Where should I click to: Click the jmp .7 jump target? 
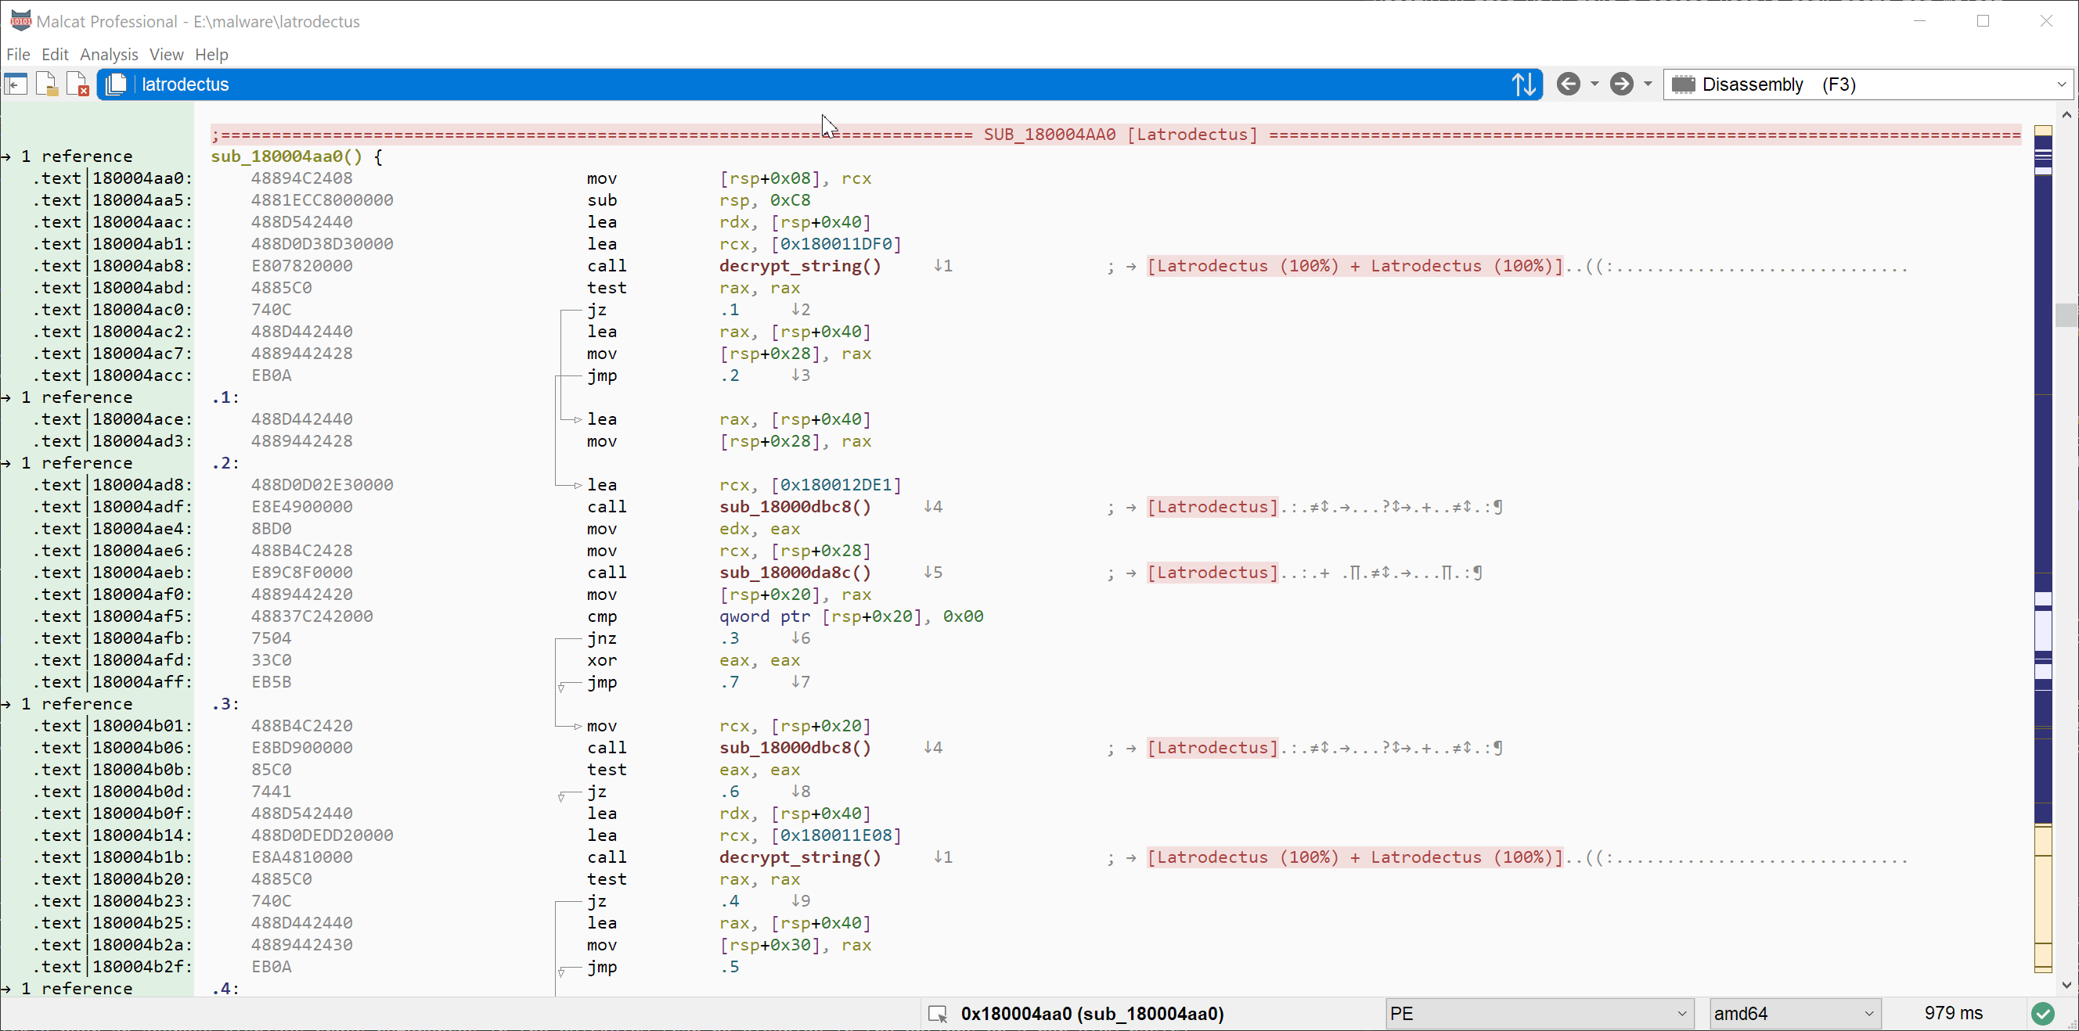tap(730, 682)
